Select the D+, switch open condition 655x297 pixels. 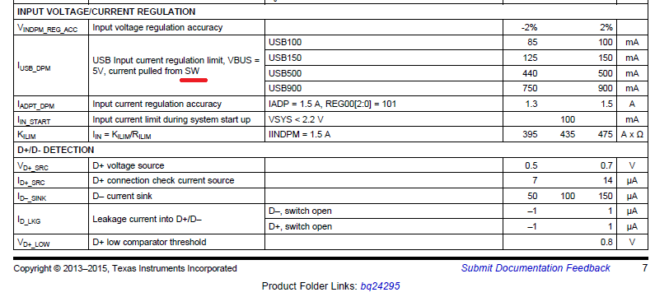click(x=301, y=226)
